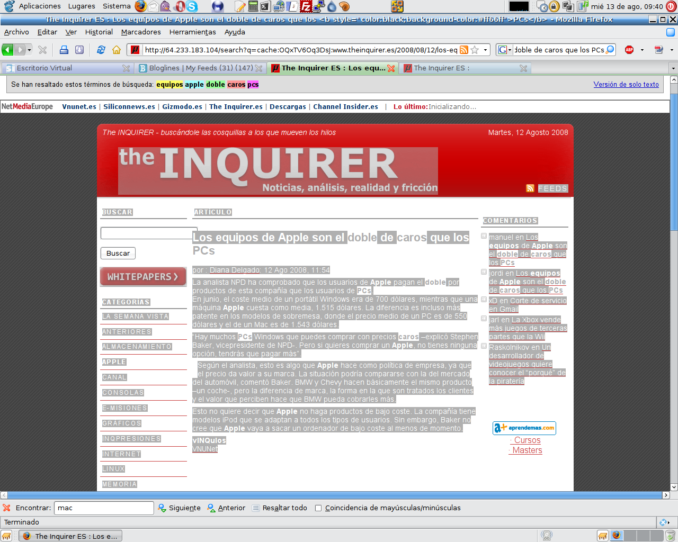This screenshot has width=678, height=542.
Task: Print the current page
Action: [64, 50]
